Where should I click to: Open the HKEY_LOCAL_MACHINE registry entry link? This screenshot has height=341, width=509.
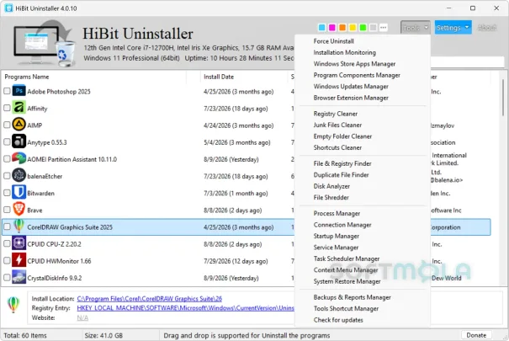click(x=185, y=308)
